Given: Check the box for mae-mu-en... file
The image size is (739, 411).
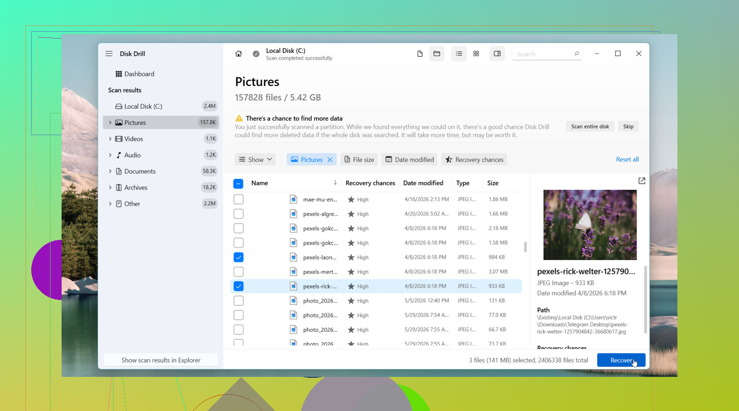Looking at the screenshot, I should click(238, 199).
